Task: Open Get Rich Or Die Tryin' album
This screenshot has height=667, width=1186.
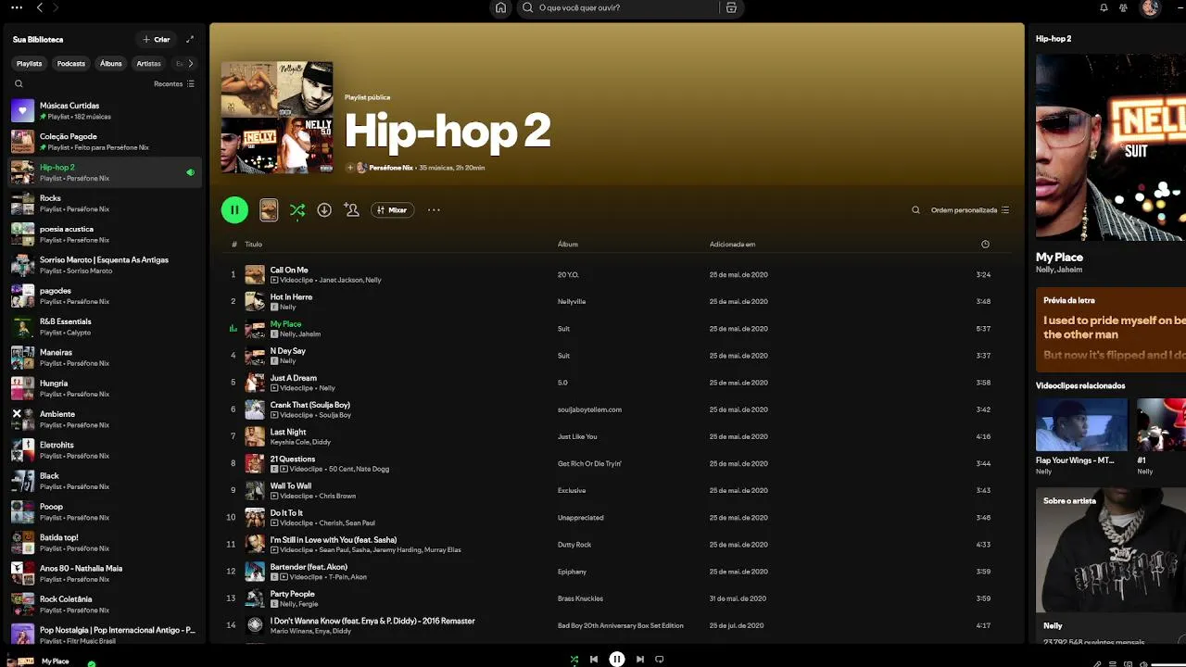Action: [x=589, y=464]
